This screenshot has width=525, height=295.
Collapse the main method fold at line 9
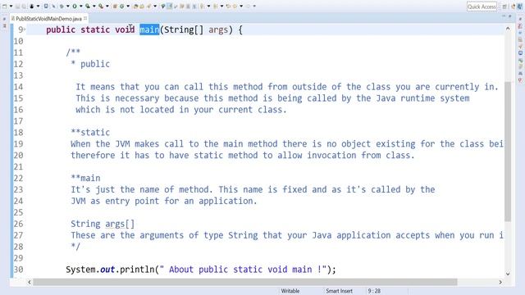click(x=25, y=29)
